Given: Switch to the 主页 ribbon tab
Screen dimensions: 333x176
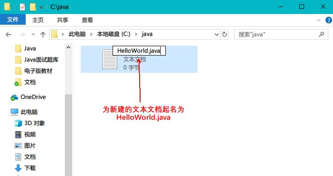Looking at the screenshot, I should click(x=38, y=20).
